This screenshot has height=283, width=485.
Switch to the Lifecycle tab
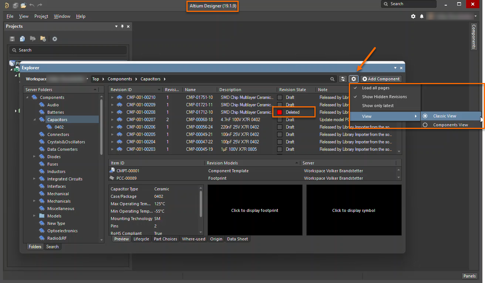click(x=141, y=239)
